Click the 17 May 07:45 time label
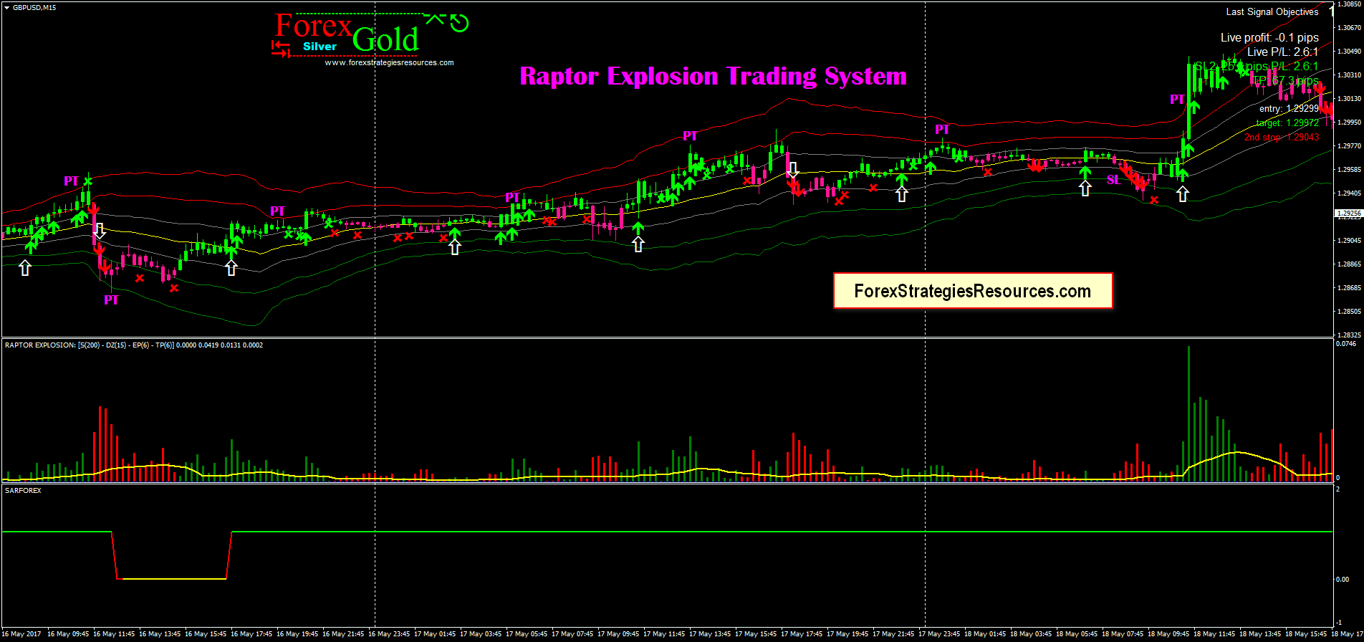1364x642 pixels. click(572, 634)
